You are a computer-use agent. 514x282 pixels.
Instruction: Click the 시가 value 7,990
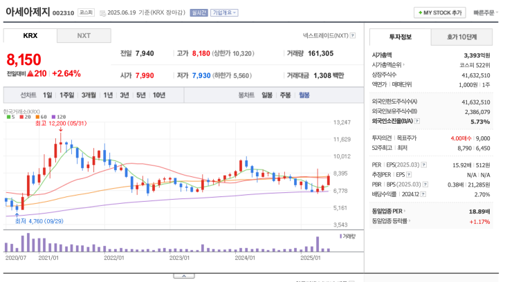[145, 75]
